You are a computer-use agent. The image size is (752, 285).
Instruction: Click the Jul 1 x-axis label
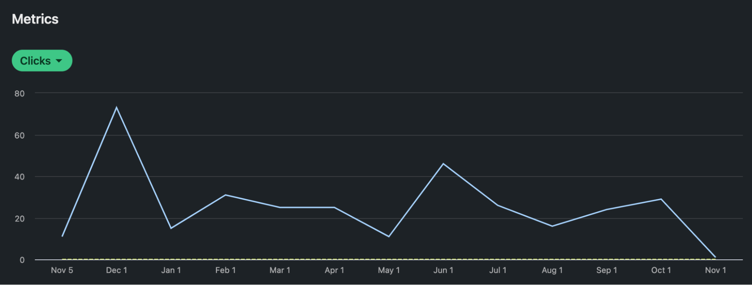[x=498, y=270]
